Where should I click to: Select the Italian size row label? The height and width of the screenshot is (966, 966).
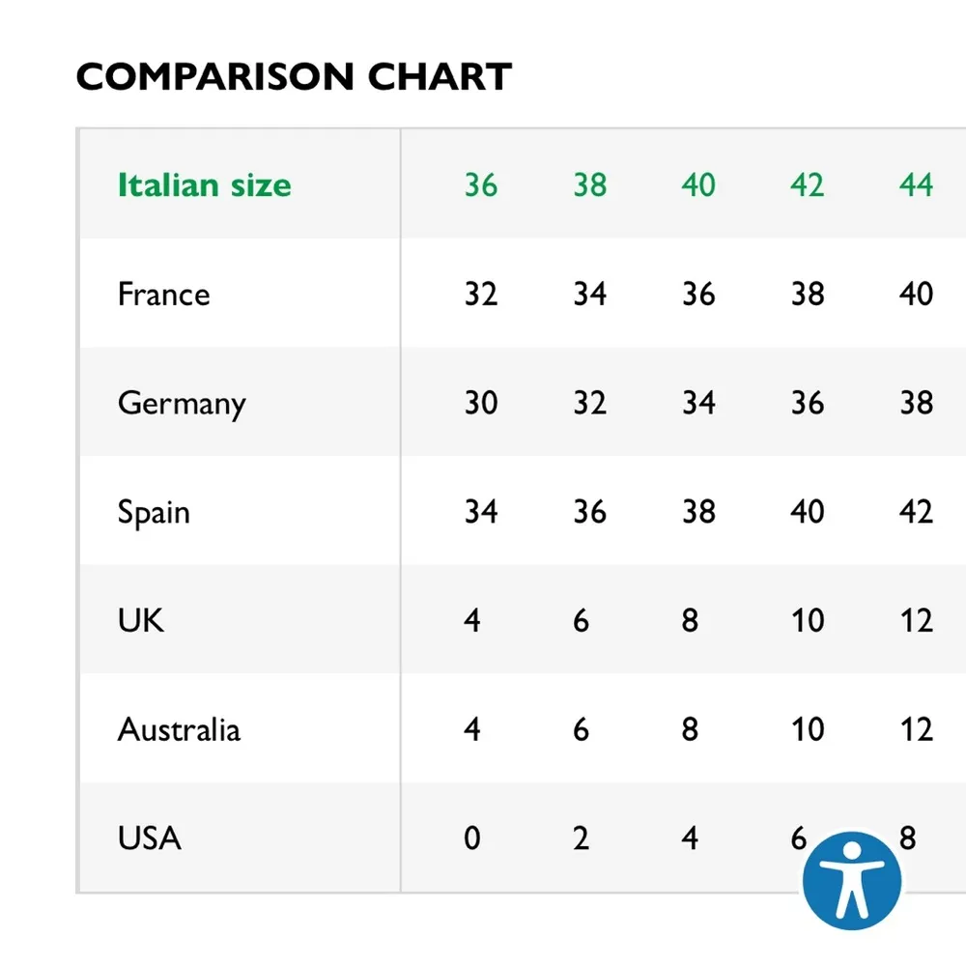pos(204,185)
